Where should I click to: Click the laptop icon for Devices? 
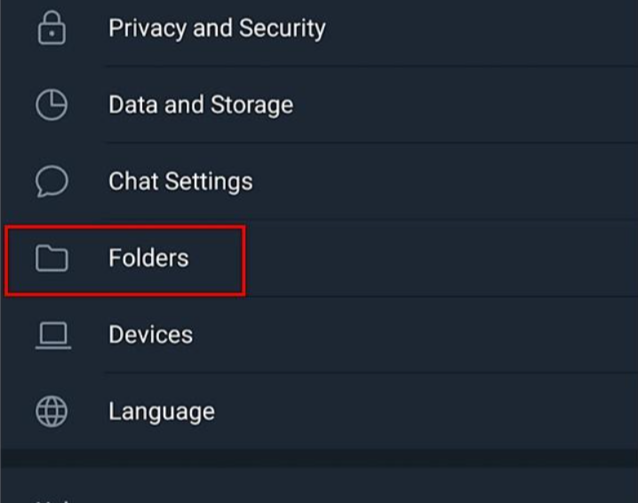click(x=52, y=335)
